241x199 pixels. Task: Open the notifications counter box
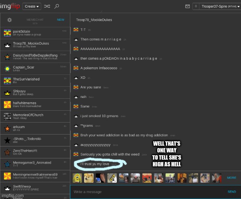click(x=196, y=6)
